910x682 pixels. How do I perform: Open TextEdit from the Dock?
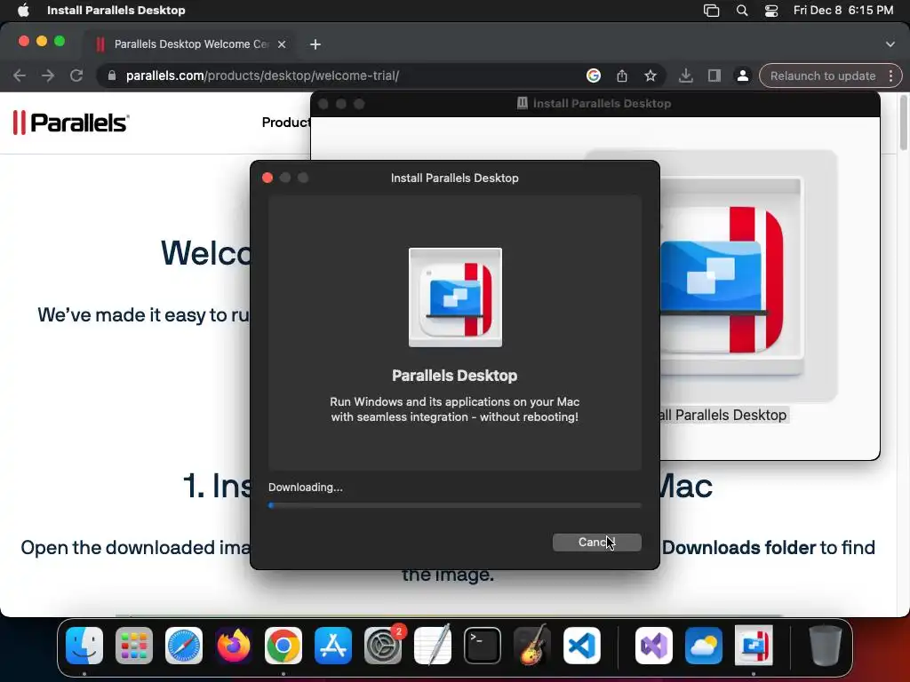433,646
